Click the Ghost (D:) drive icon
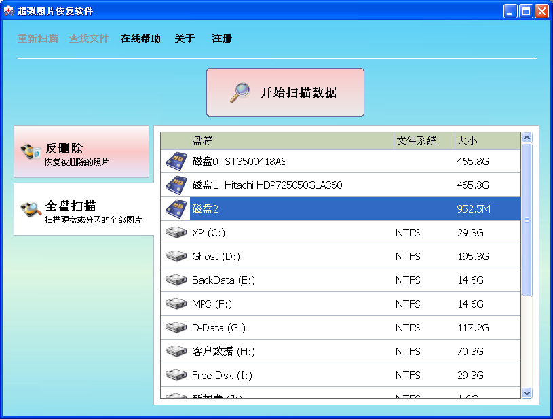Image resolution: width=553 pixels, height=419 pixels. [x=176, y=257]
